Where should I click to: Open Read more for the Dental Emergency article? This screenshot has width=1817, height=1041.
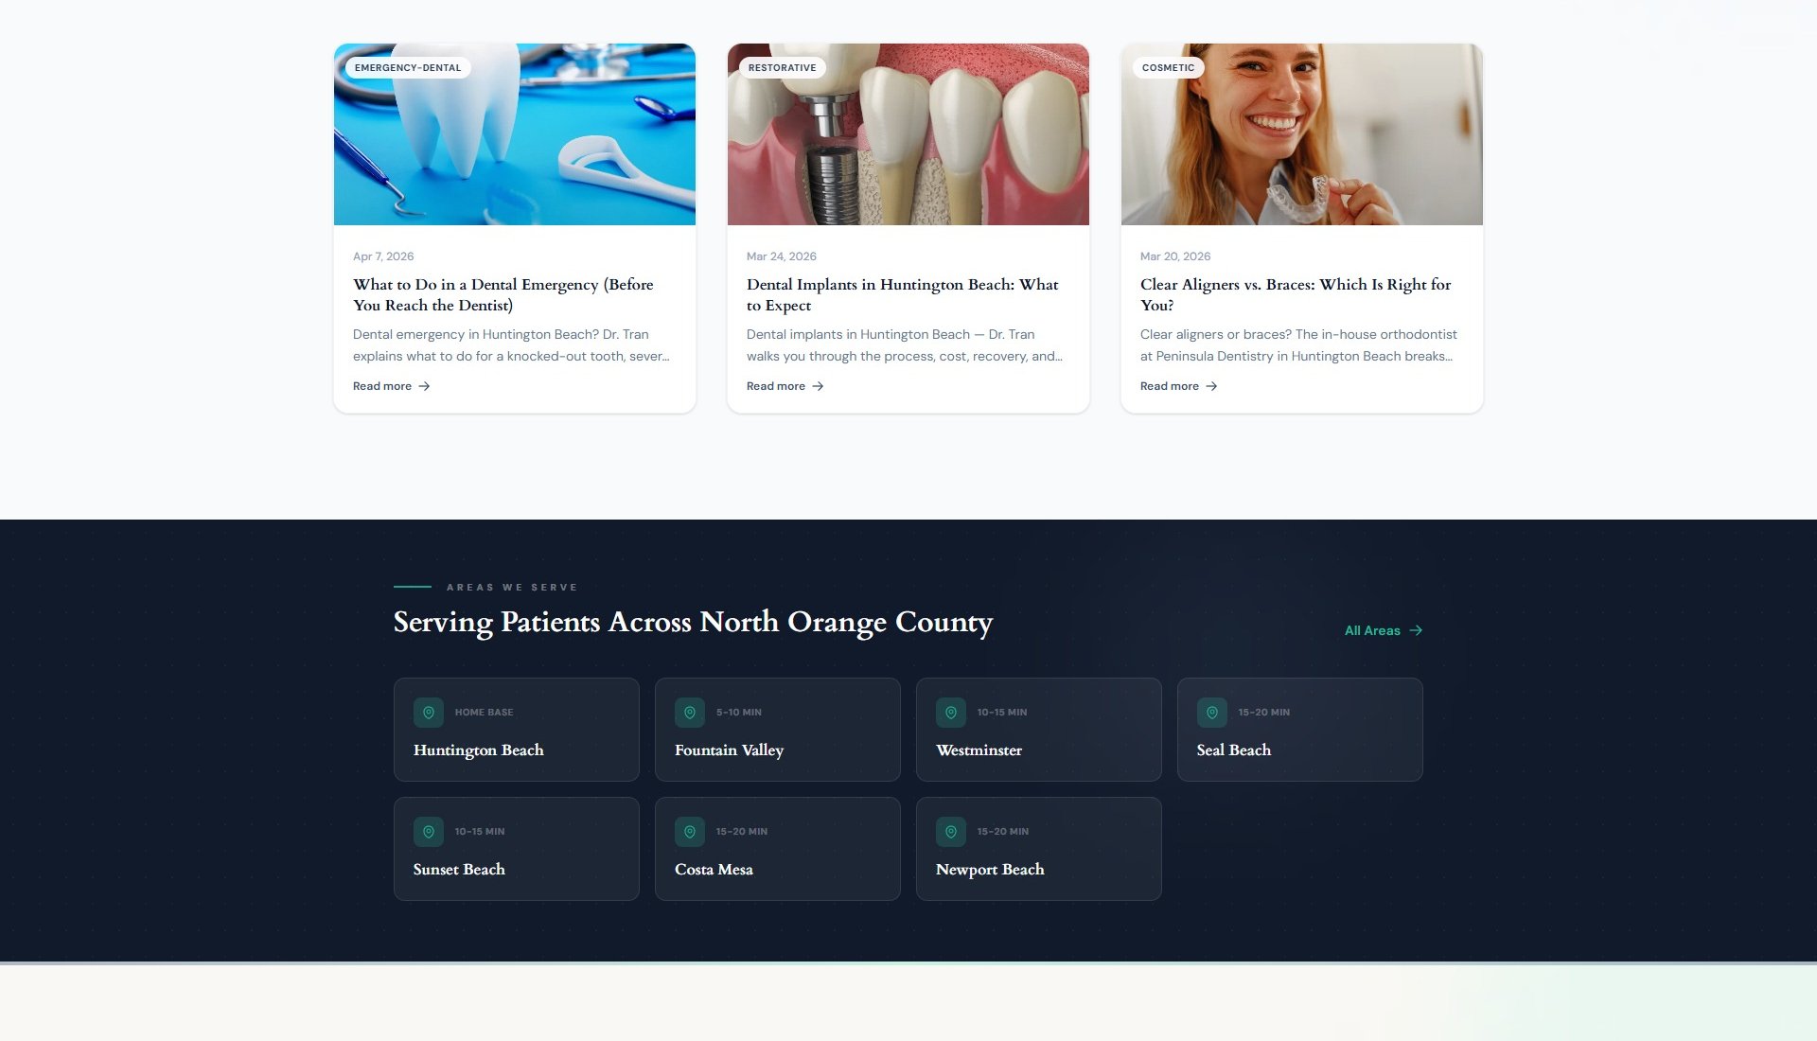tap(392, 386)
